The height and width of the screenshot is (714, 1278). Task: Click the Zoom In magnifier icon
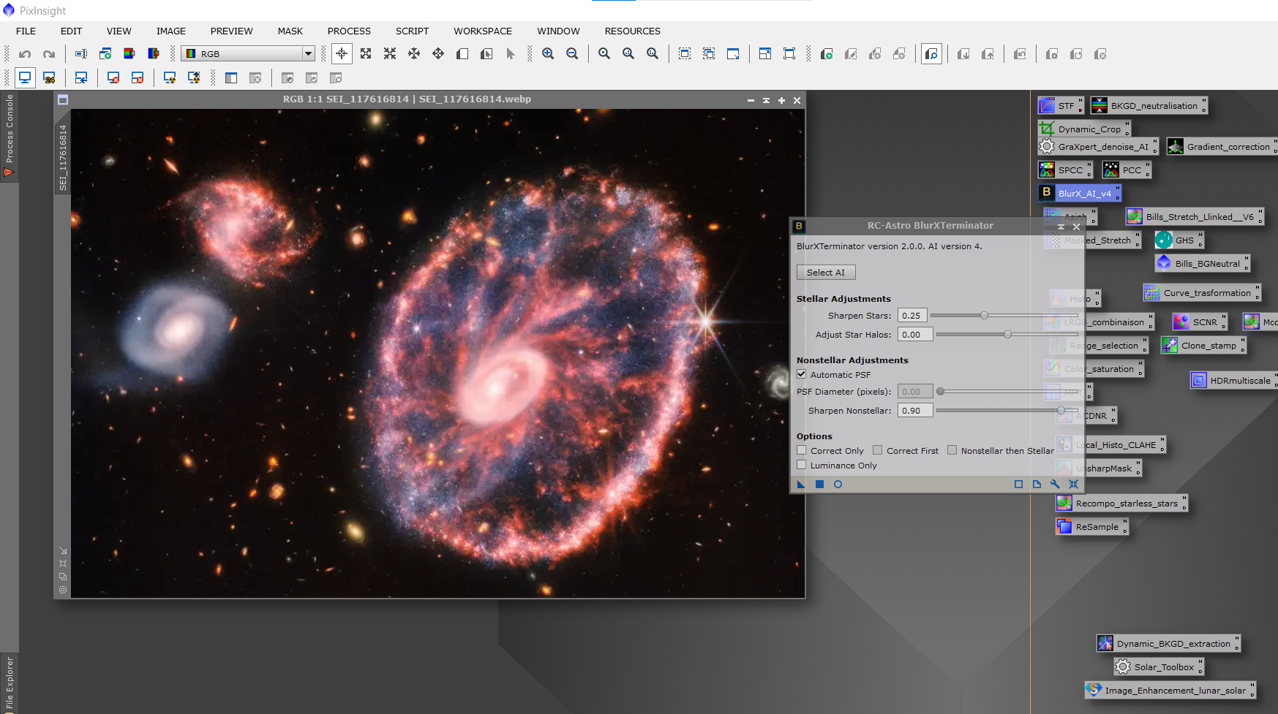[547, 54]
